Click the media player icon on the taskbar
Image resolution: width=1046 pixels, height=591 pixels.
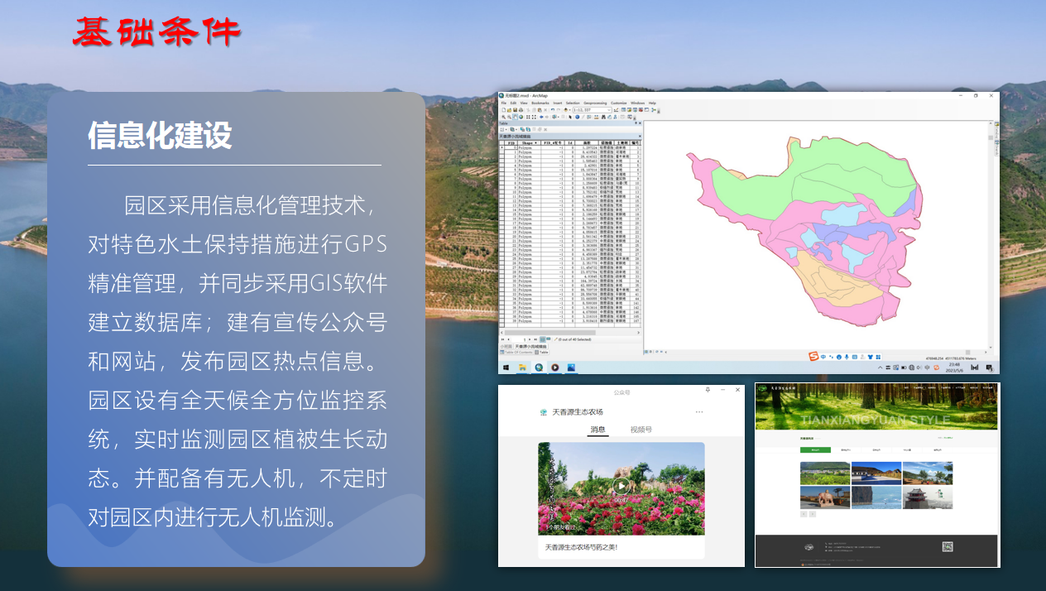click(x=555, y=368)
